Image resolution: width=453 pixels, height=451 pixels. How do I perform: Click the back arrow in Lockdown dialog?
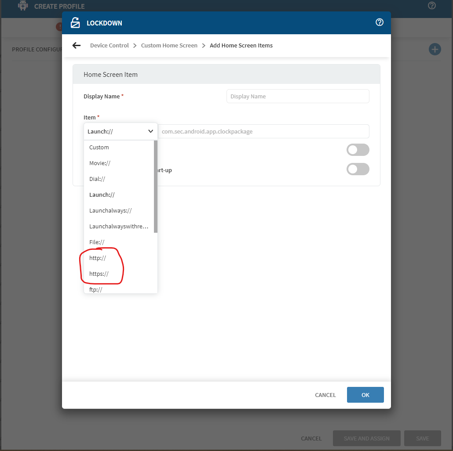[77, 46]
